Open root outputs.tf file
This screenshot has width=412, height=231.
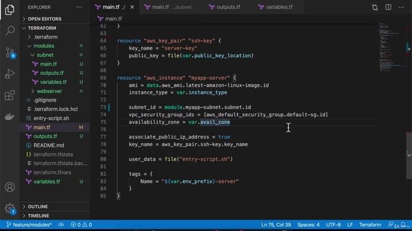point(55,137)
